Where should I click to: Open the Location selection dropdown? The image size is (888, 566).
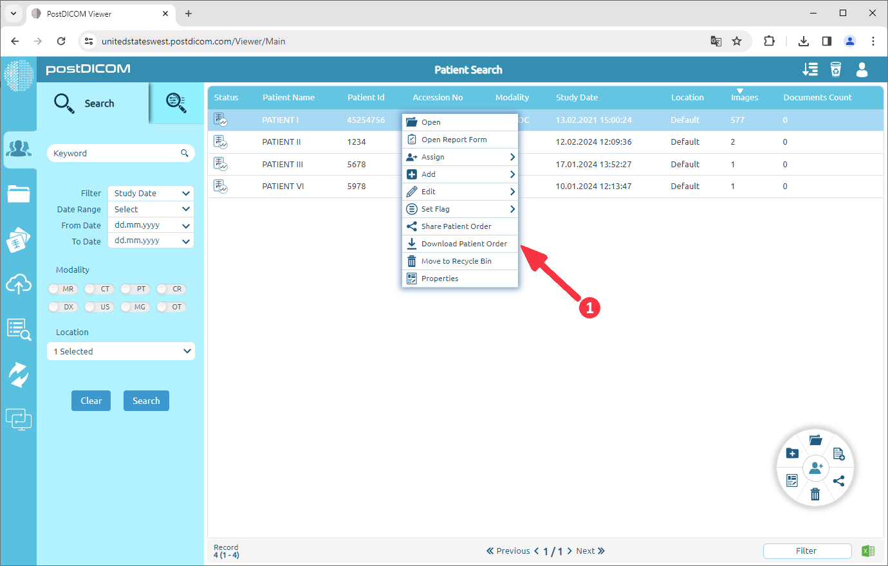(x=120, y=351)
